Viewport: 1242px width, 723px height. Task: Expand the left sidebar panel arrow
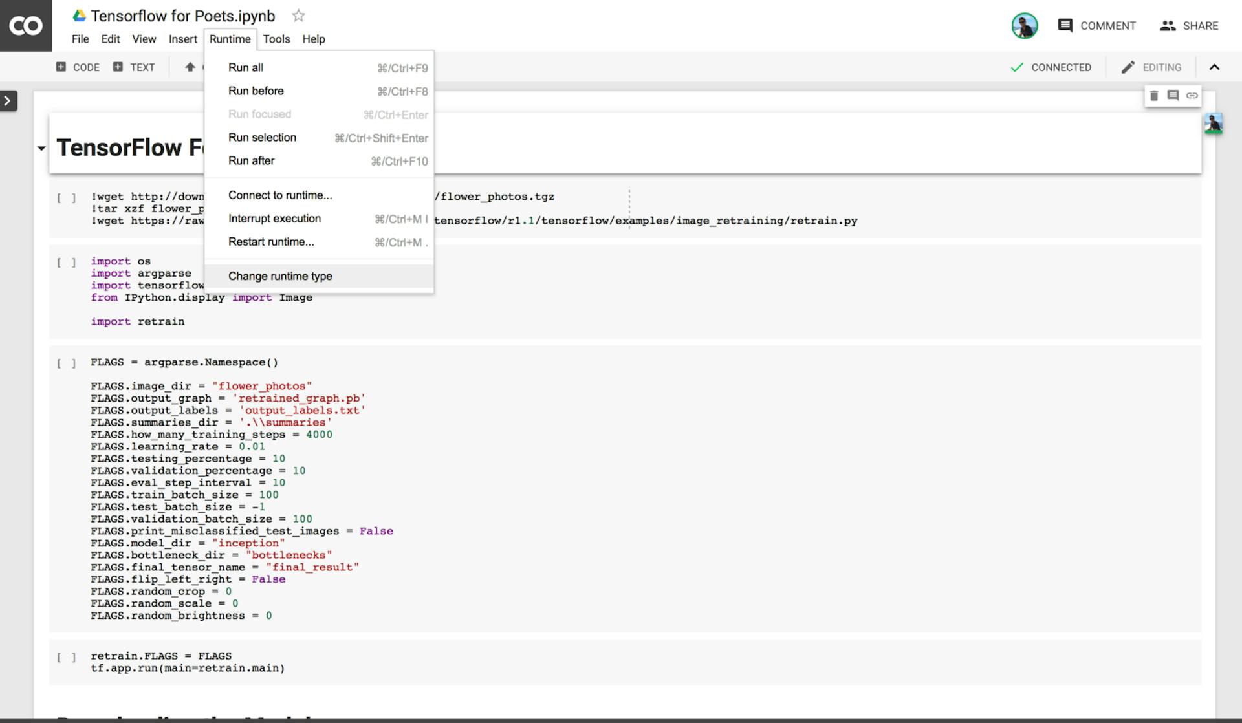[8, 100]
